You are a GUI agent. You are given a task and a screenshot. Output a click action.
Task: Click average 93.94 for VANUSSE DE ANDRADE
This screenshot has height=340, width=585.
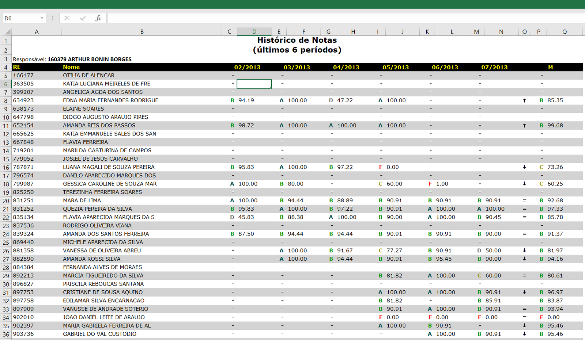[555, 309]
